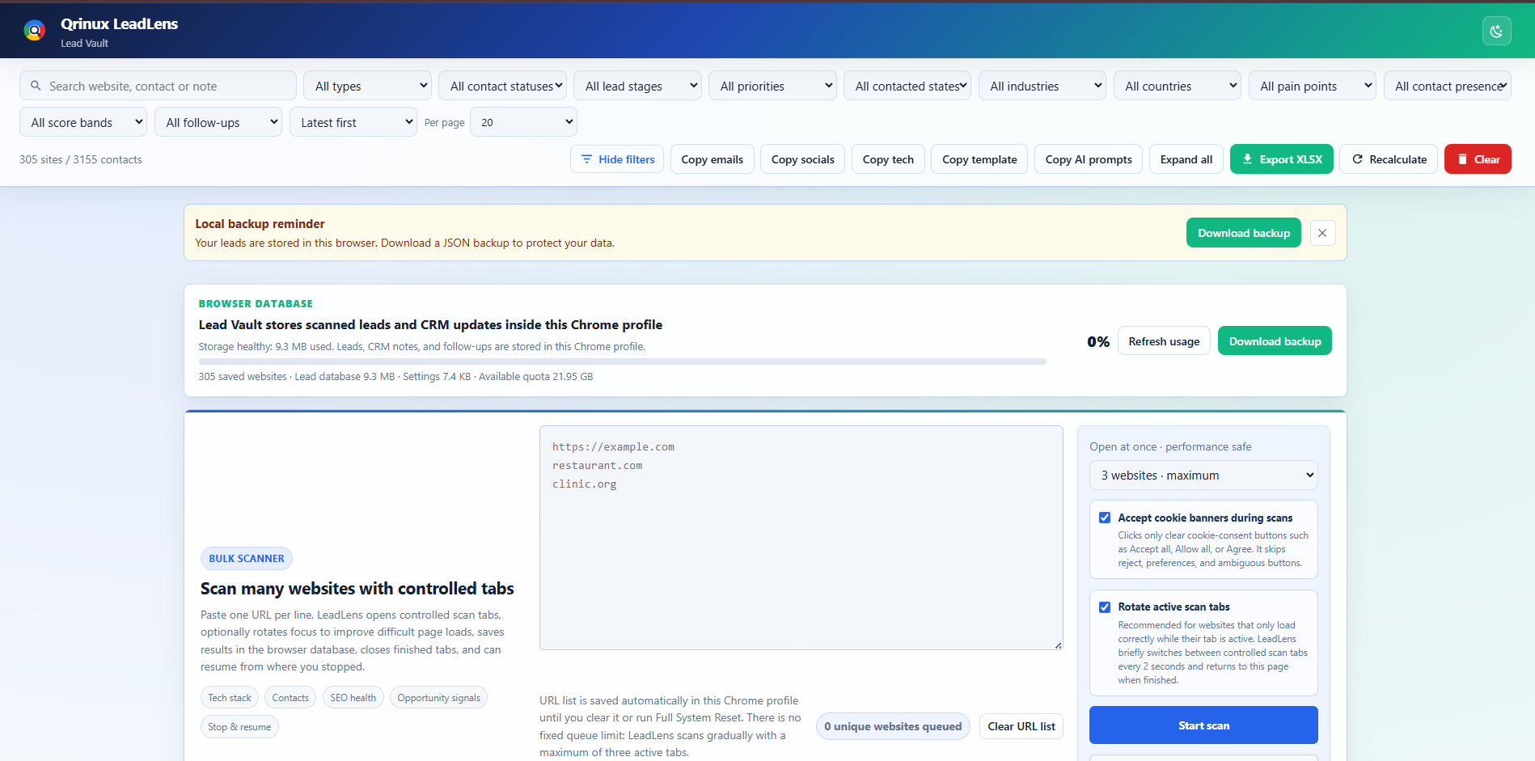Click the blue Start scan button
The width and height of the screenshot is (1535, 761).
tap(1203, 725)
